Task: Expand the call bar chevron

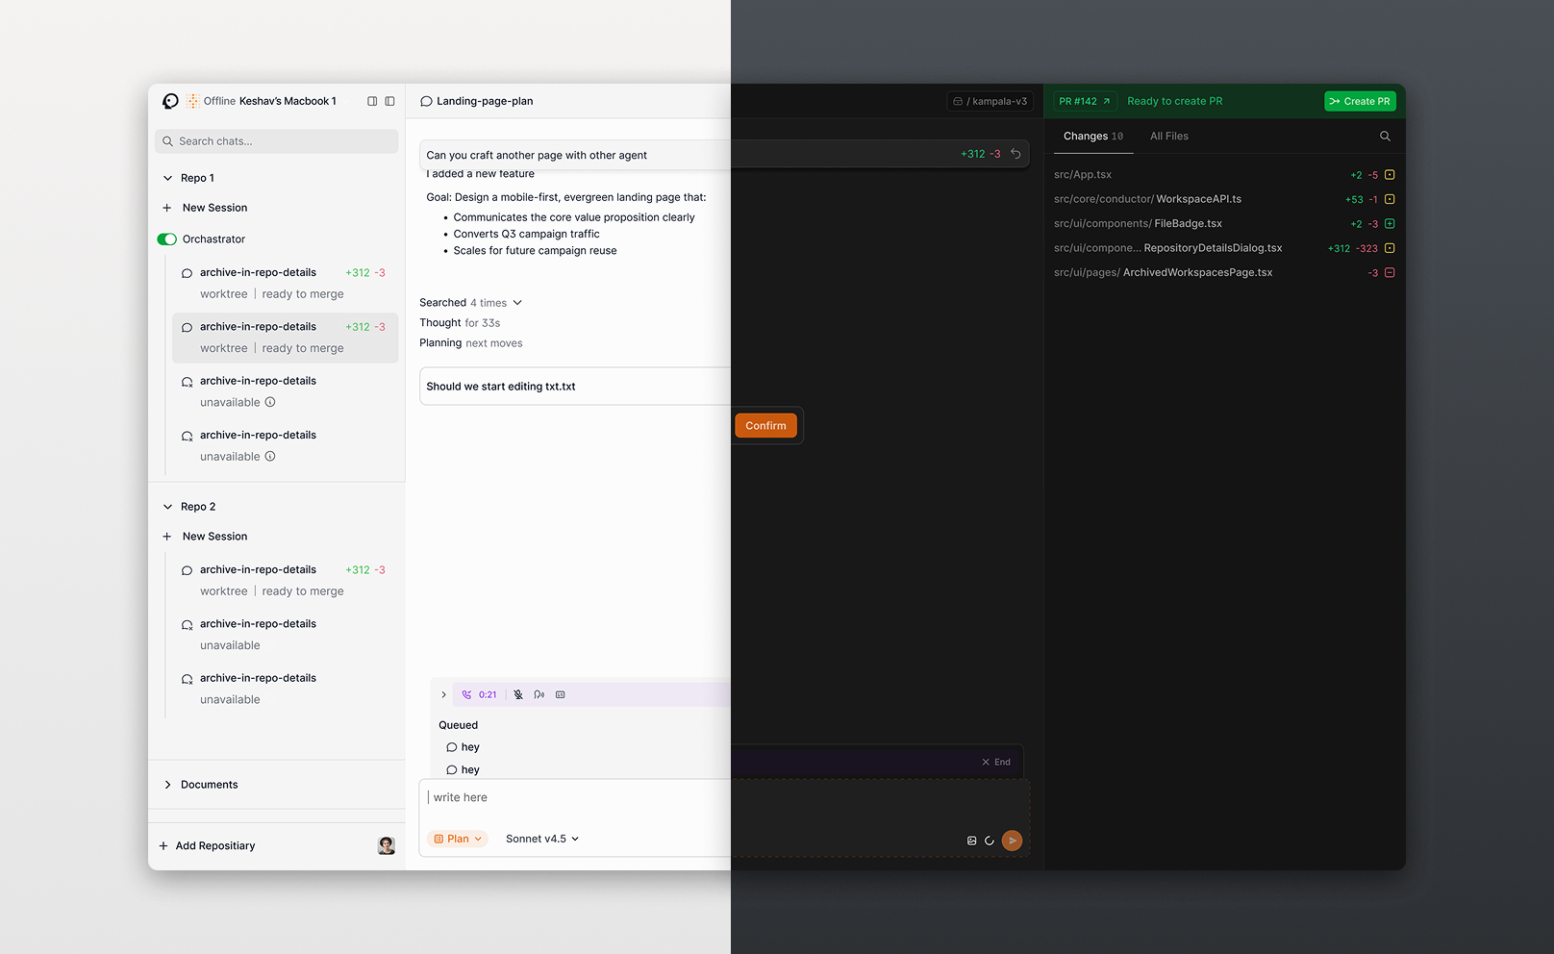Action: (443, 694)
